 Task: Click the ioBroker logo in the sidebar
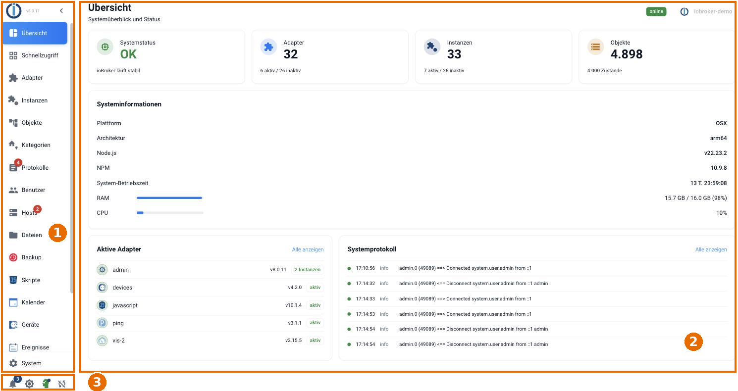(14, 10)
